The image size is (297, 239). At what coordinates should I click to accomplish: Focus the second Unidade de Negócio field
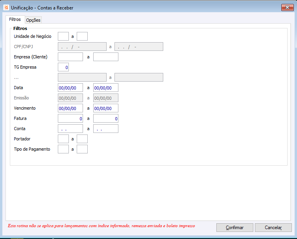(x=82, y=36)
